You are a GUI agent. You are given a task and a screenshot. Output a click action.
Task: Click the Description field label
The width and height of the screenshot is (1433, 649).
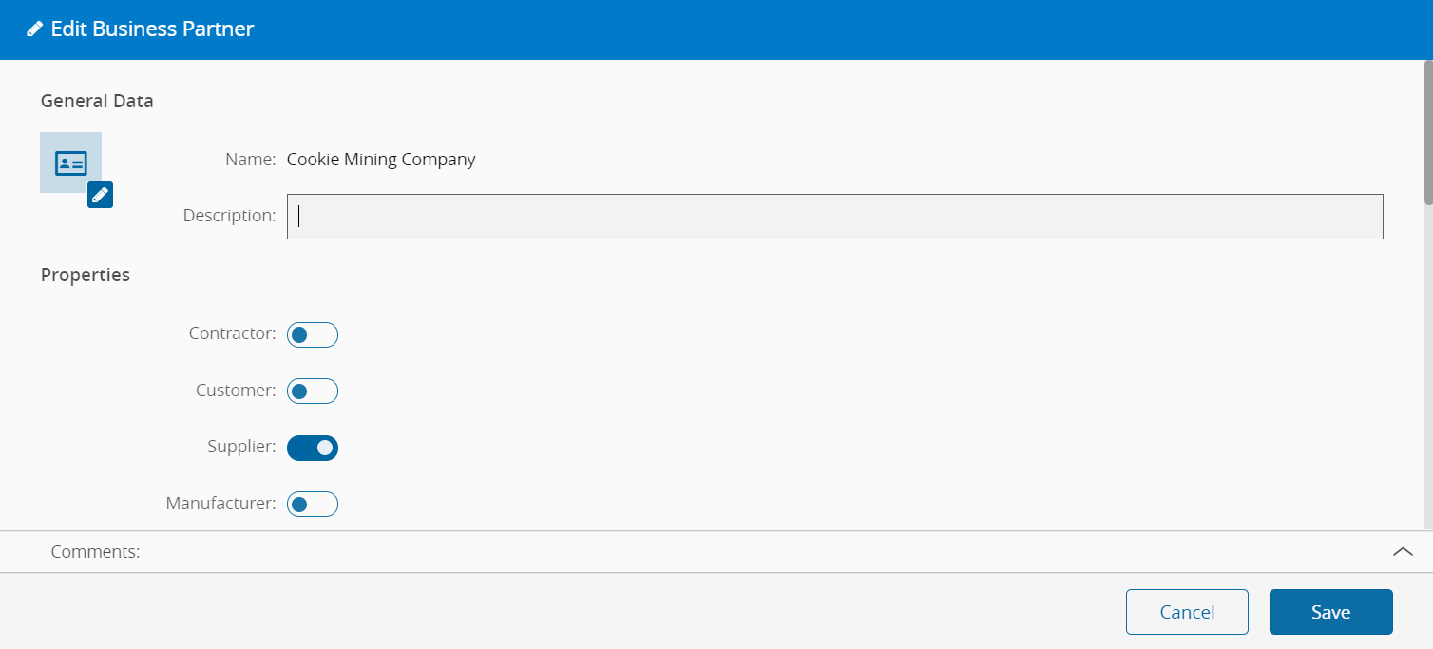[x=229, y=216]
